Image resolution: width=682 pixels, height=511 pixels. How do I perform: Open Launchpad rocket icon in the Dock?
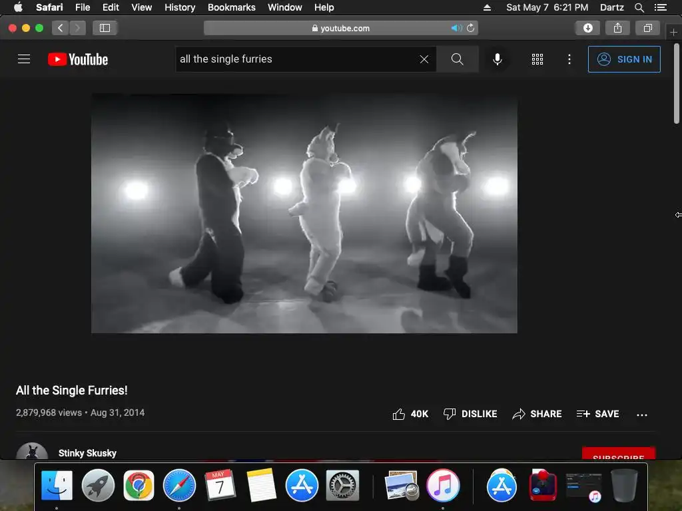(x=98, y=485)
